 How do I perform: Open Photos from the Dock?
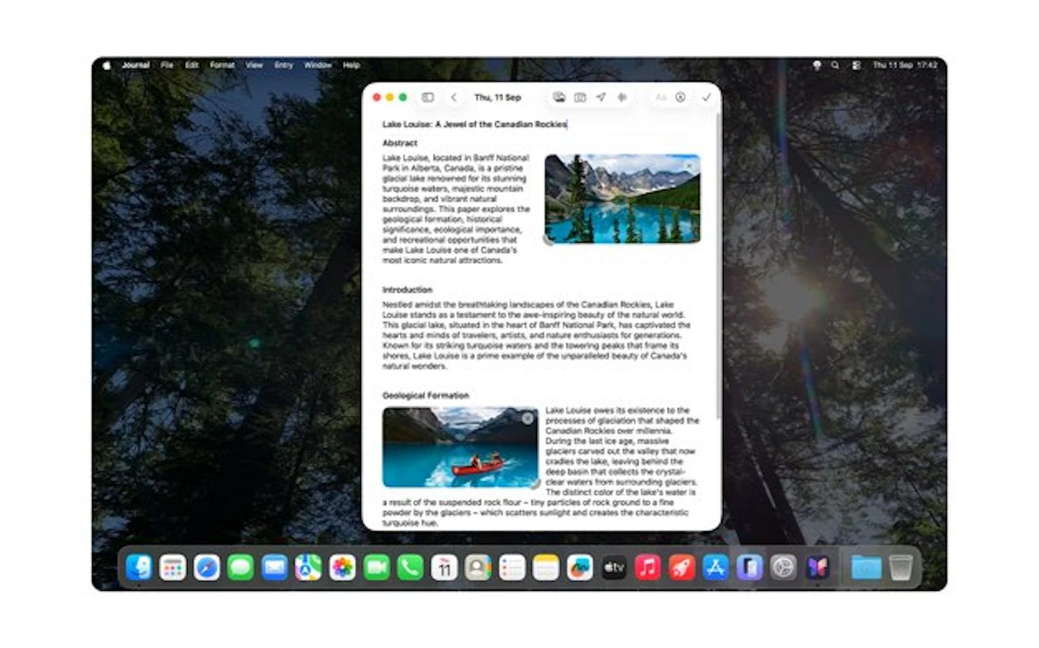pos(342,568)
